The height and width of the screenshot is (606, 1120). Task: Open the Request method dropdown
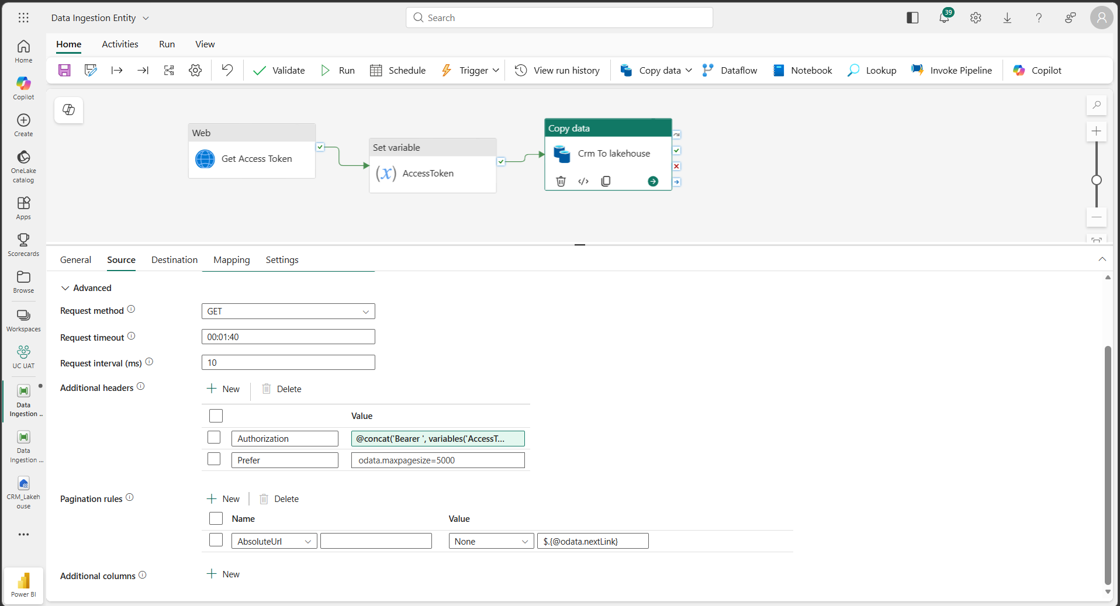point(288,311)
